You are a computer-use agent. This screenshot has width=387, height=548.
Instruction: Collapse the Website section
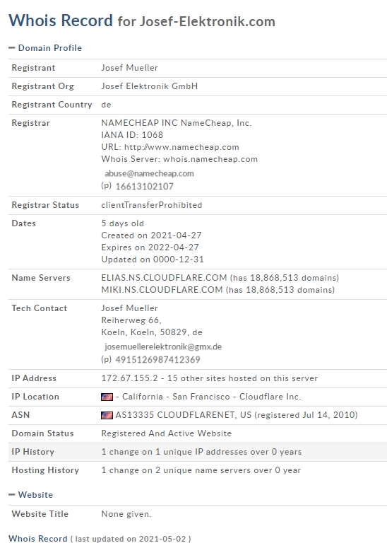(x=12, y=494)
